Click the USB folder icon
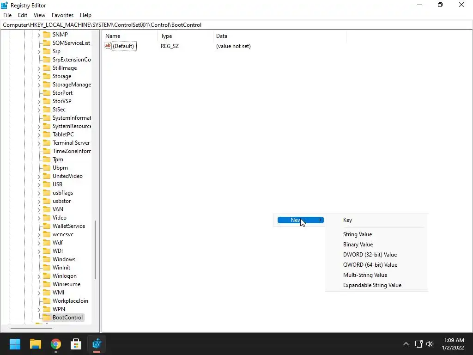 point(47,184)
